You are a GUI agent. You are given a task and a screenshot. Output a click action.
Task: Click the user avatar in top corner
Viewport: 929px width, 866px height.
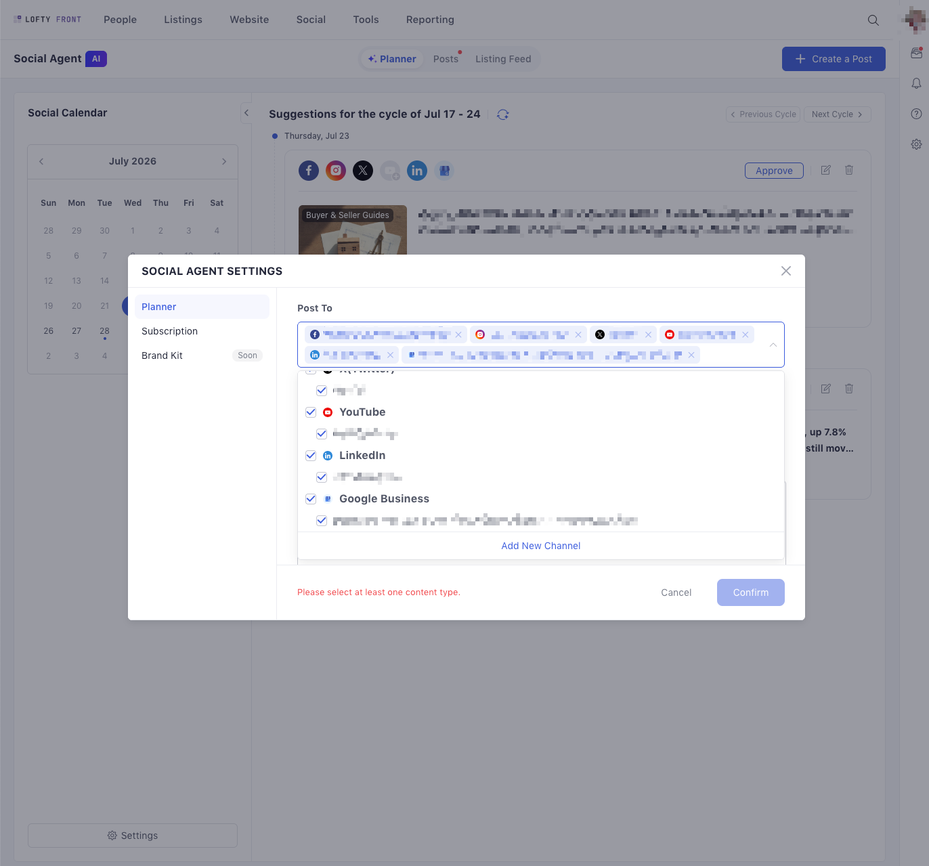(916, 19)
